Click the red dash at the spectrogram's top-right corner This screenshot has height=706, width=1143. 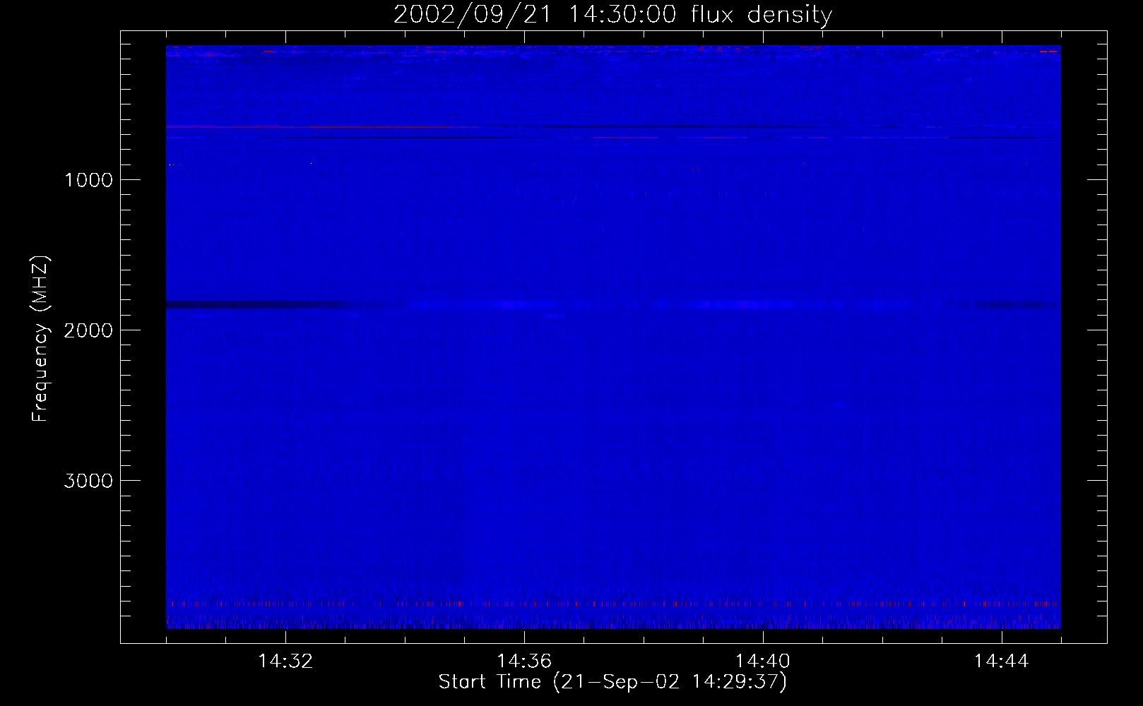coord(1048,52)
